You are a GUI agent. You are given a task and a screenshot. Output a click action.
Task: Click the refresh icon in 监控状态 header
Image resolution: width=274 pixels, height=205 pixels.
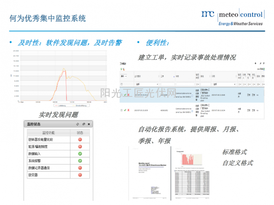(x=77, y=124)
